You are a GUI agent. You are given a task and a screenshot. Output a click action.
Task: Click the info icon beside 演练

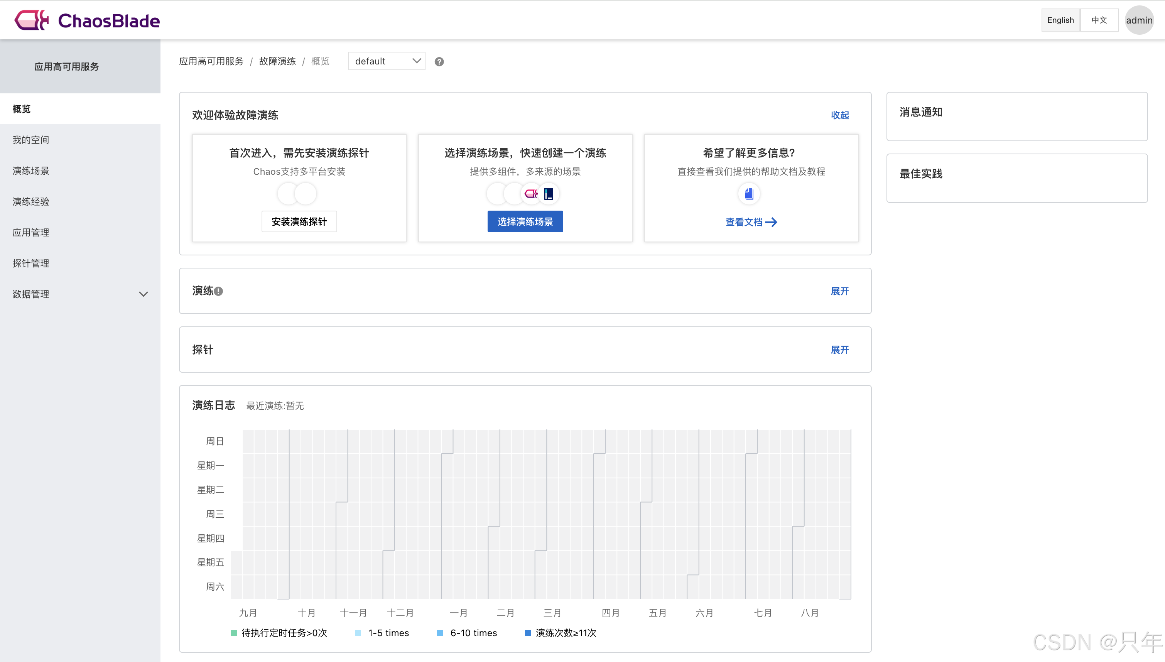[219, 291]
